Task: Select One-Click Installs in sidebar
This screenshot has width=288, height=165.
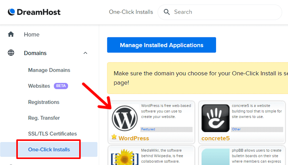Action: [49, 150]
